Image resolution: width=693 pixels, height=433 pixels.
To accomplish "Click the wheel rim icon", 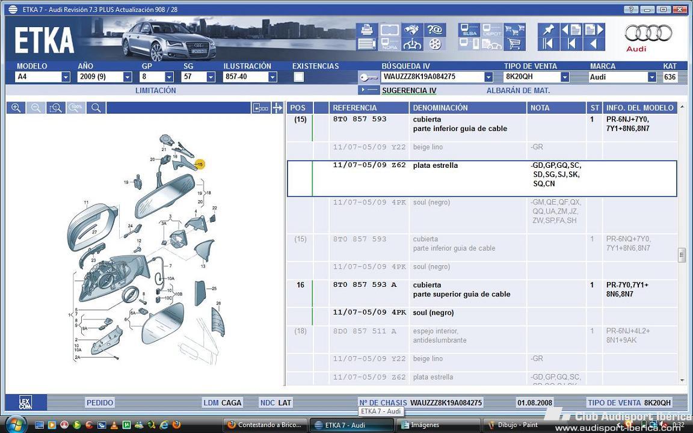I will click(435, 44).
